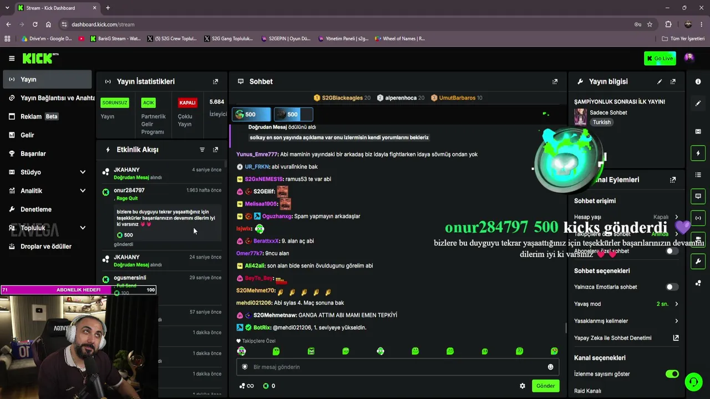
Task: Click username Yunus_Emre777 in chat
Action: pyautogui.click(x=256, y=155)
